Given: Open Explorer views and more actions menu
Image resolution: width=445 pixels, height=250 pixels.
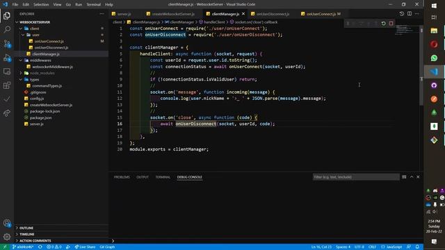Looking at the screenshot, I should click(102, 14).
